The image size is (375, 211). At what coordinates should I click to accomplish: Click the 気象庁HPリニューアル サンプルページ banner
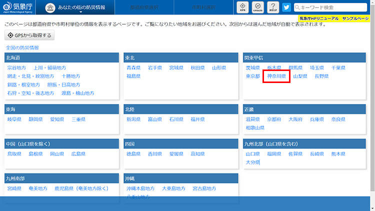[333, 18]
